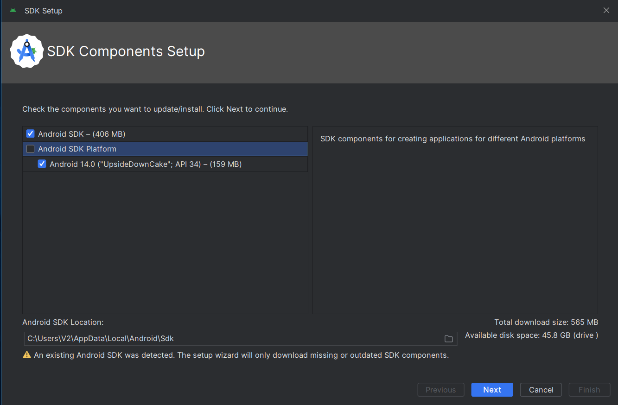Click the yellow warning triangle icon

coord(27,355)
